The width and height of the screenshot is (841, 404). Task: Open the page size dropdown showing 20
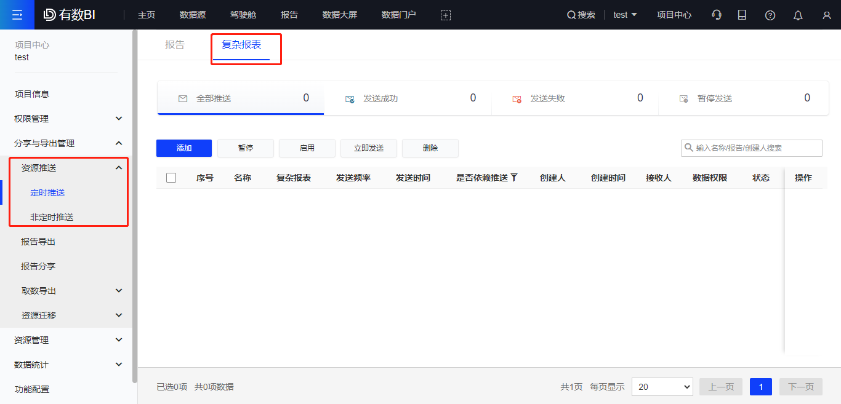click(x=662, y=387)
